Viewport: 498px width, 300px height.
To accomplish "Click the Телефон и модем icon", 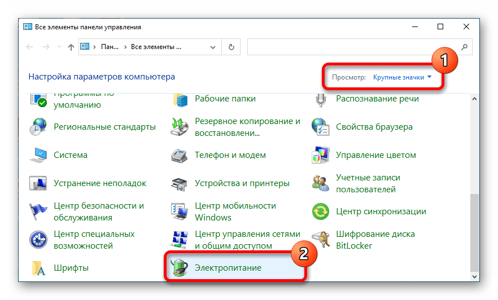I will 179,155.
